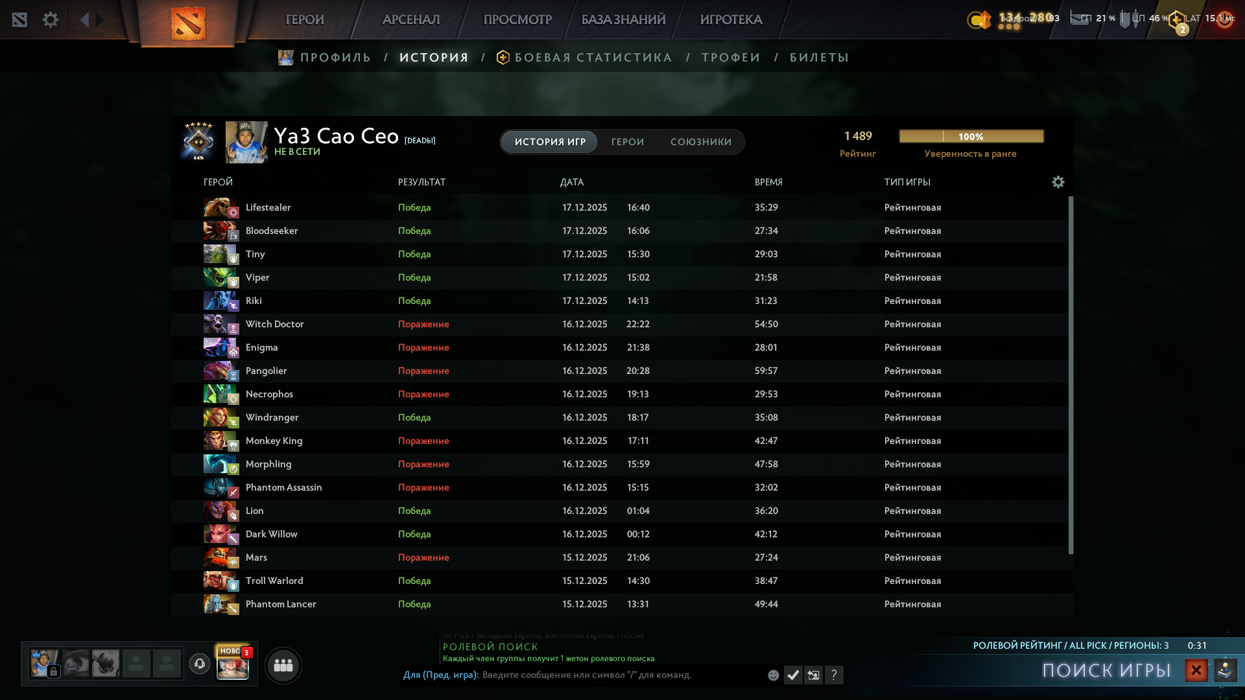Click the voice chat headset icon
The image size is (1245, 700).
pyautogui.click(x=200, y=664)
